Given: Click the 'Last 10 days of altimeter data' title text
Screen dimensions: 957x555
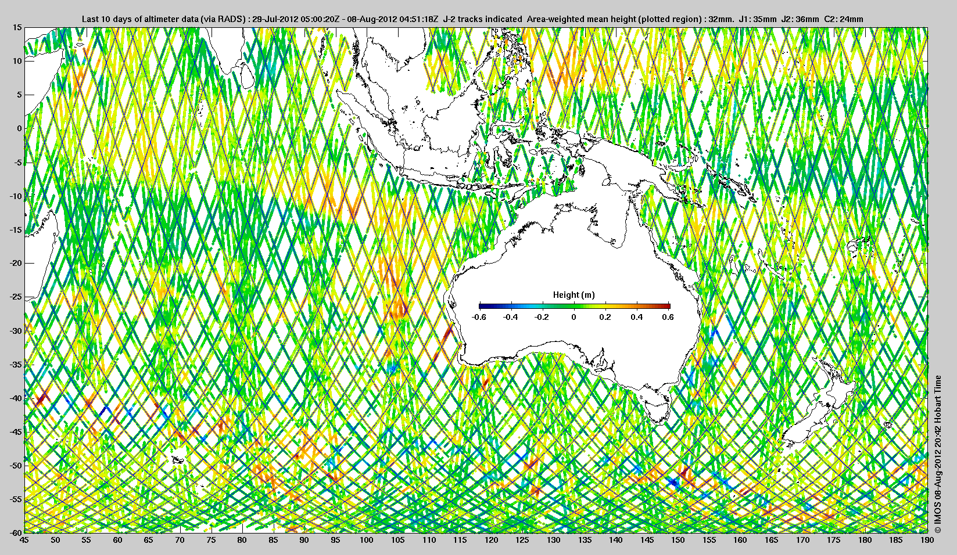Looking at the screenshot, I should 140,19.
